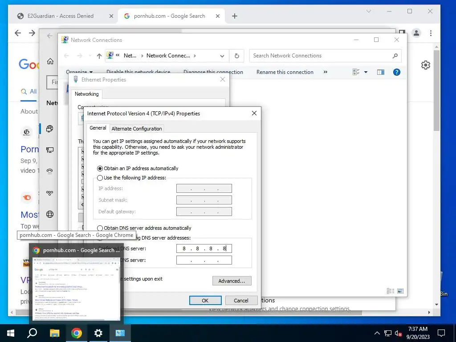Open network tray icon
The image size is (456, 342).
click(388, 333)
